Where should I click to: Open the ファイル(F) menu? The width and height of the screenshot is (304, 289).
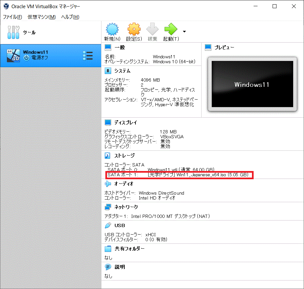point(12,17)
